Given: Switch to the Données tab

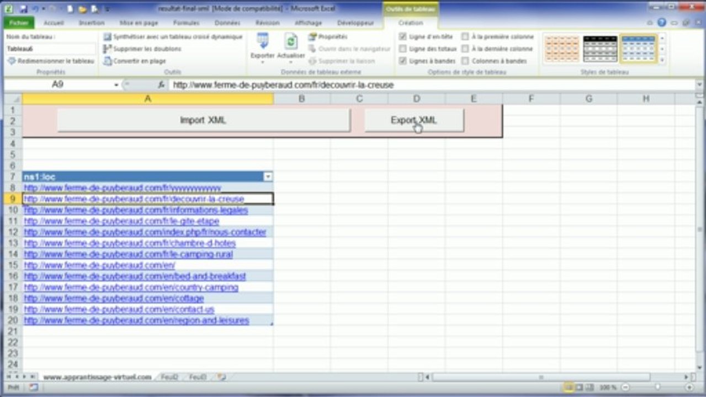Looking at the screenshot, I should click(227, 23).
